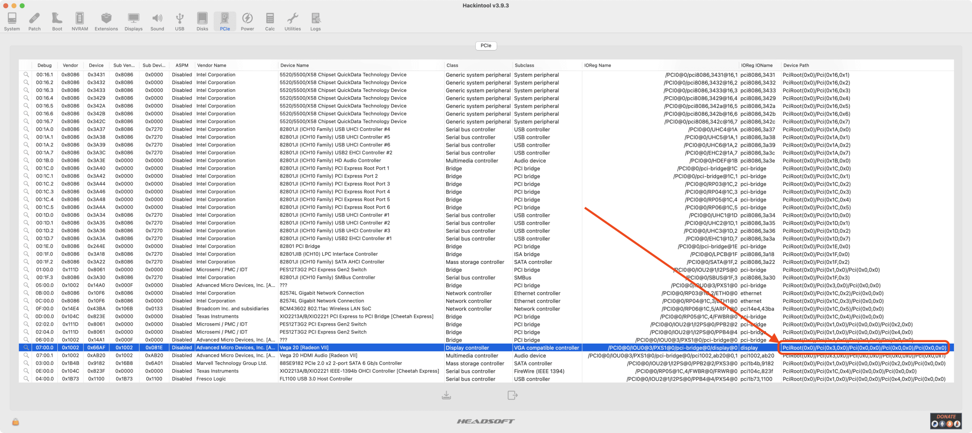Open the USB toolbar section

[x=180, y=21]
